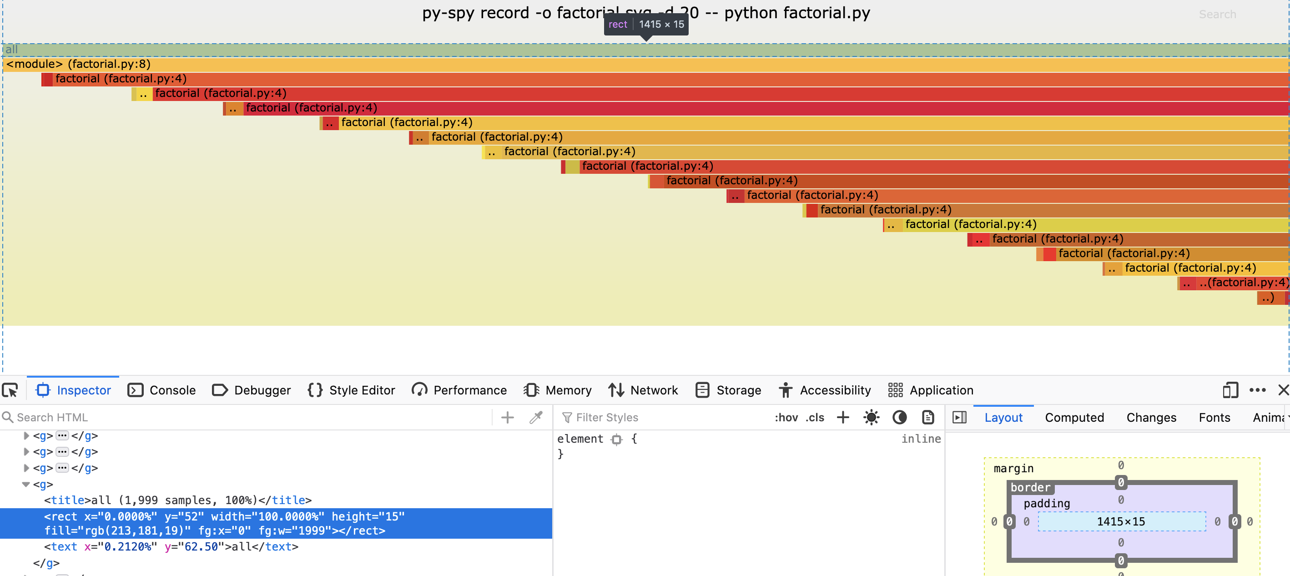Toggle the .cls class panel
The width and height of the screenshot is (1290, 576).
(815, 417)
